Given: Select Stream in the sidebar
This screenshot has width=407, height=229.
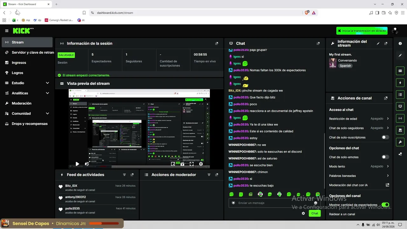Looking at the screenshot, I should 27,42.
